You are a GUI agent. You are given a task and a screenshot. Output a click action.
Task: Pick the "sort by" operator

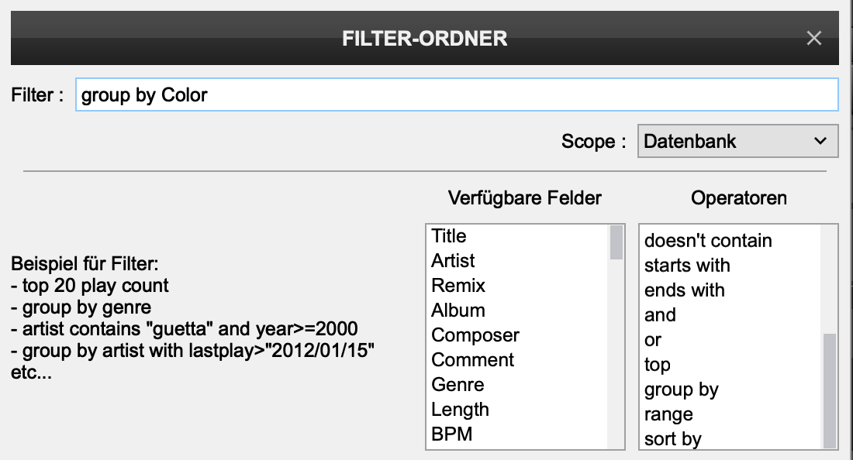point(672,439)
